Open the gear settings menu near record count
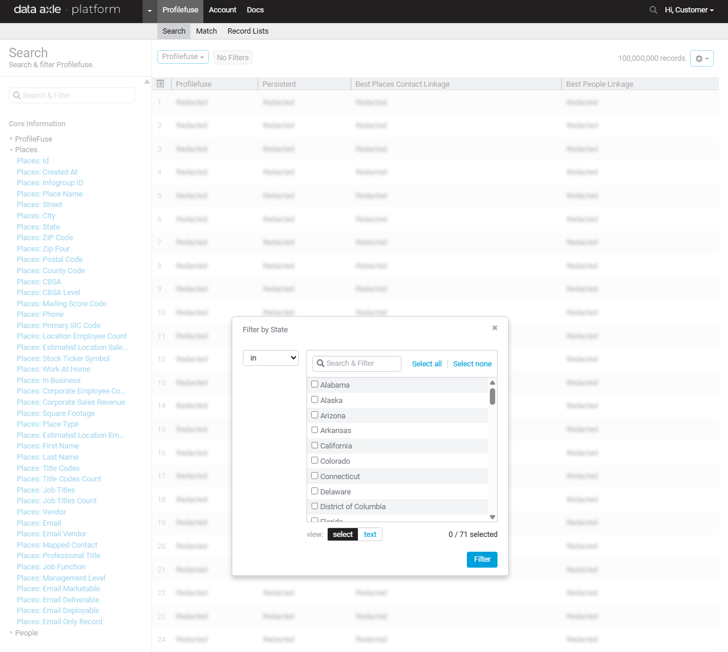This screenshot has width=728, height=652. [701, 58]
